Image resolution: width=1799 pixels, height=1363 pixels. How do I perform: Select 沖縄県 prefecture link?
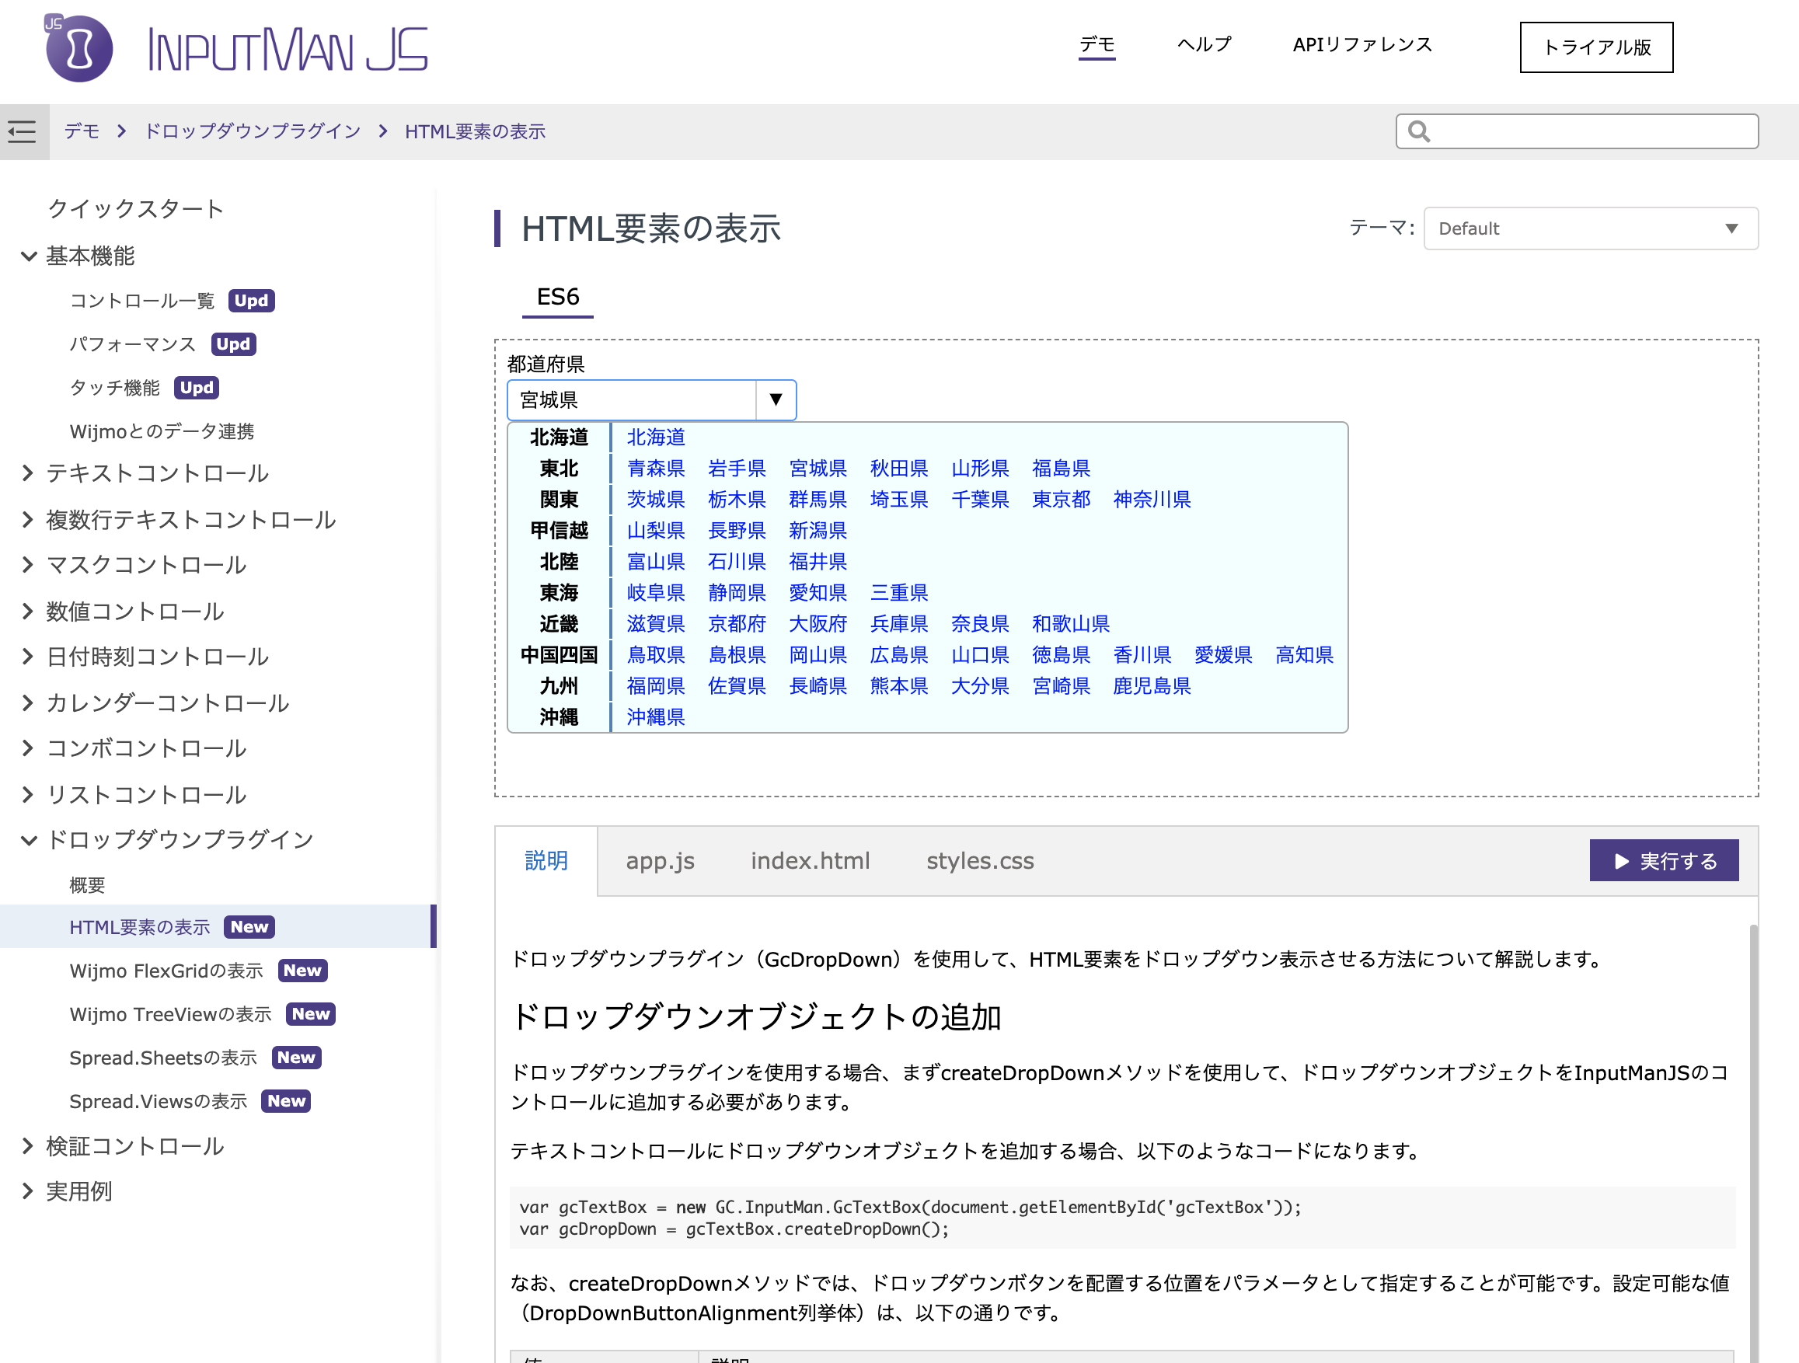(656, 717)
